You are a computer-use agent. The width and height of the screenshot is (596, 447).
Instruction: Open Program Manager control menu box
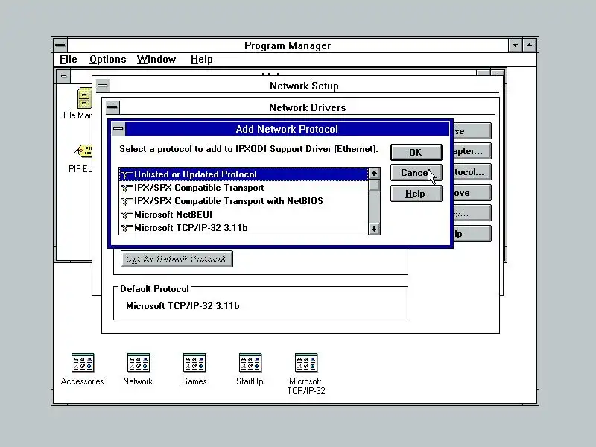(x=60, y=45)
